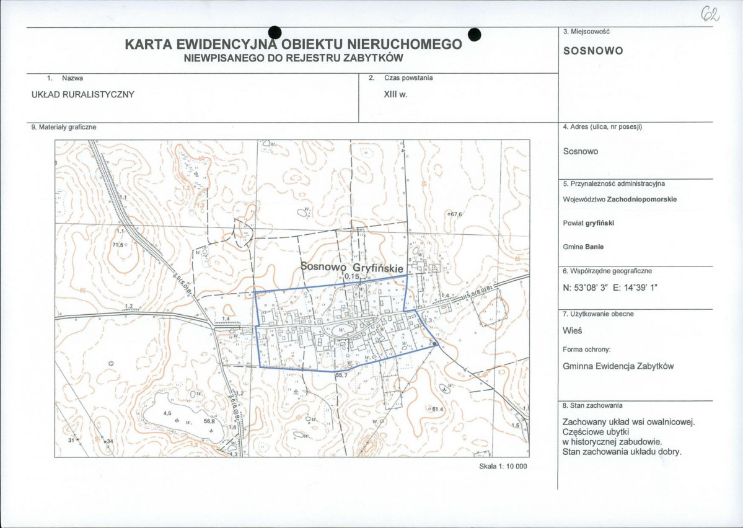Select the label '4. Adres (ulica, nr posesji)'

[x=602, y=127]
